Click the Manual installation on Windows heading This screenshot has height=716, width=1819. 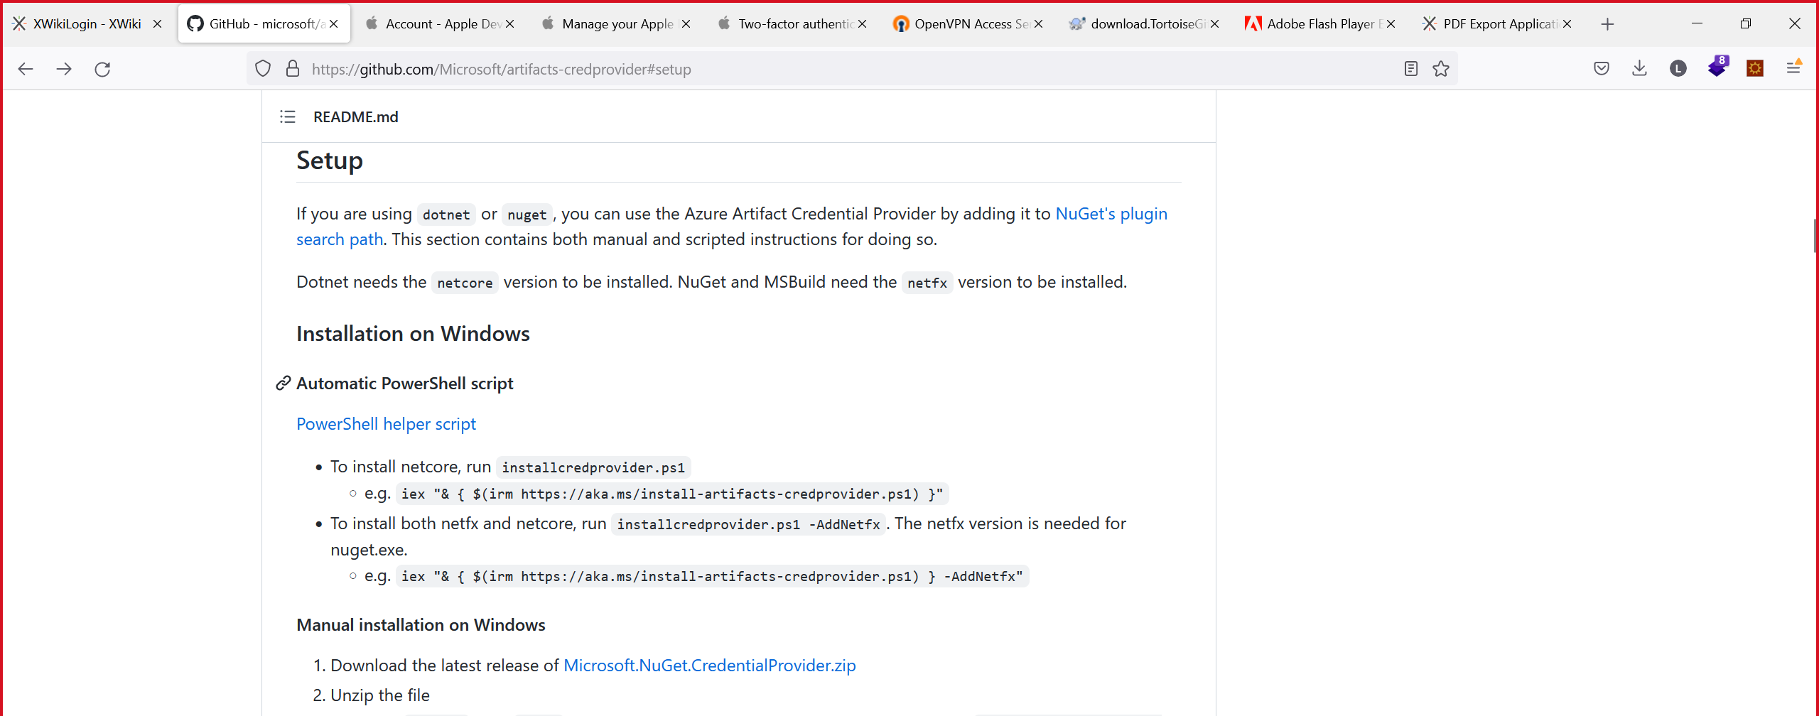(x=421, y=625)
